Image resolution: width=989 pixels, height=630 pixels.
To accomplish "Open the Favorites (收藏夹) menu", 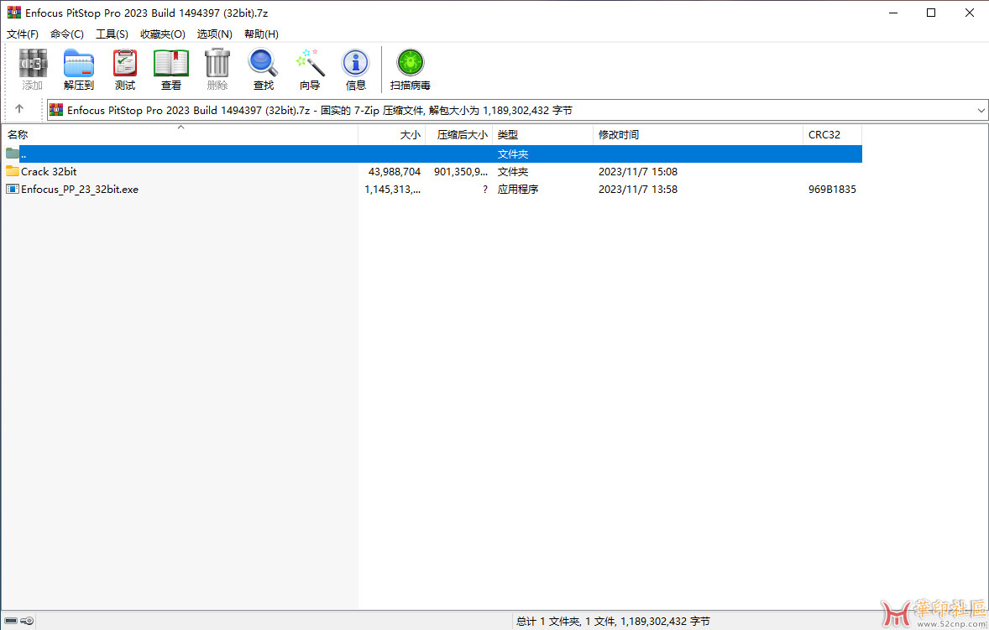I will coord(163,34).
